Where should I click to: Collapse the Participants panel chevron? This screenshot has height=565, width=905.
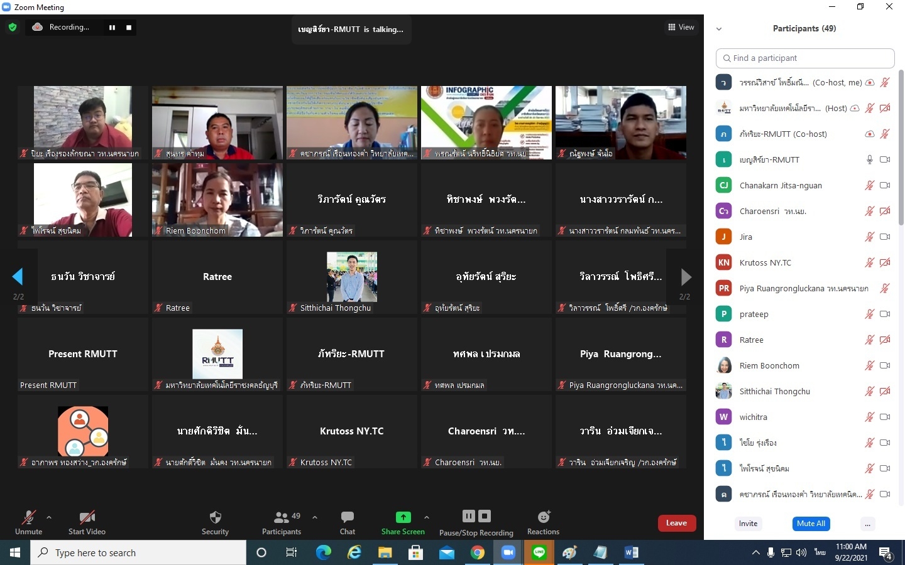pyautogui.click(x=719, y=29)
